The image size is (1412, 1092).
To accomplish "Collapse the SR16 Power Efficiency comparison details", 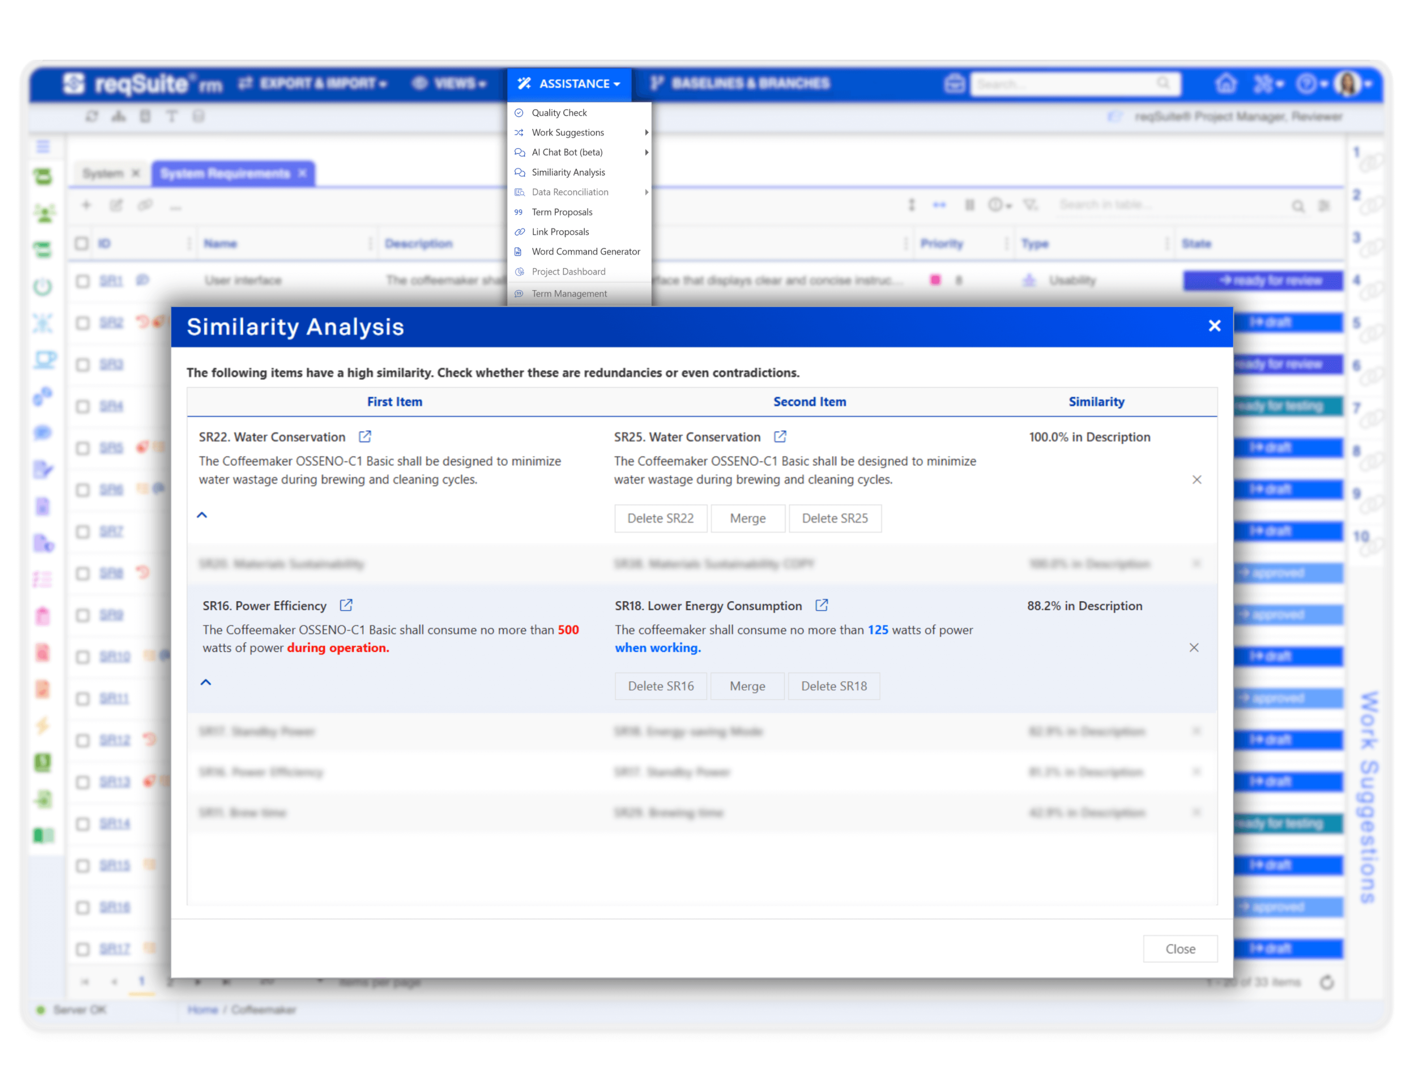I will coord(206,682).
